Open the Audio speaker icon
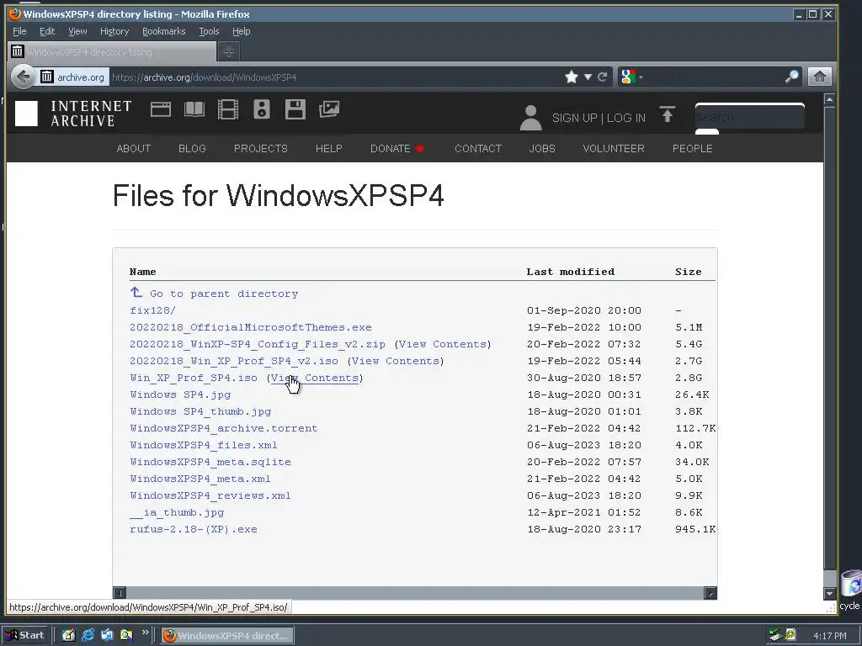This screenshot has height=646, width=862. (262, 109)
